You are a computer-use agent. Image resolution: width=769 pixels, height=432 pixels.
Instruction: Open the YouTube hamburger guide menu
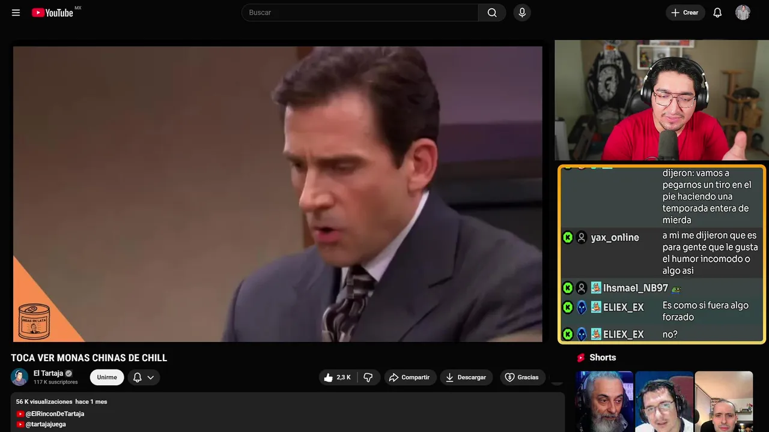16,13
